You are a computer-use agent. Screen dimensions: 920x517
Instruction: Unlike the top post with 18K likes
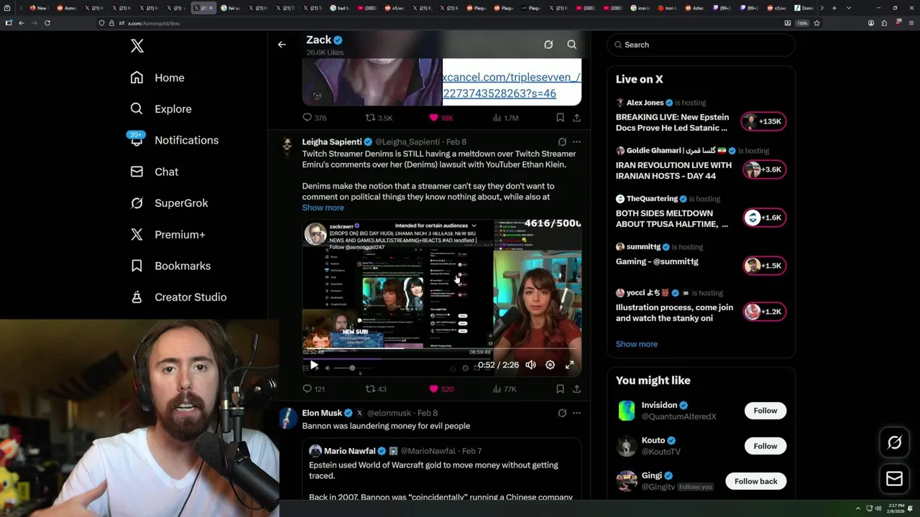441,118
